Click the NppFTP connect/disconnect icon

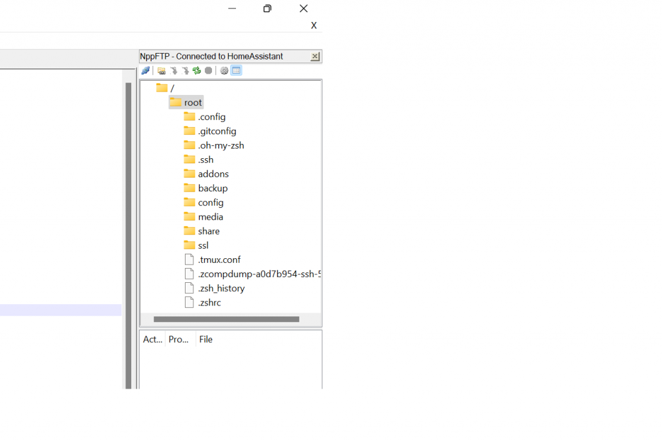click(145, 70)
